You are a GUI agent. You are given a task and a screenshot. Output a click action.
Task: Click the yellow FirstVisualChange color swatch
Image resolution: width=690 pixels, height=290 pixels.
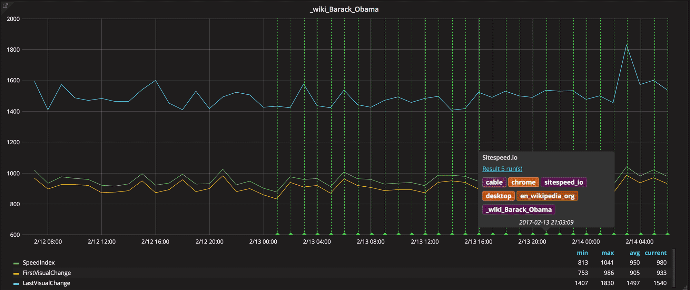click(16, 273)
